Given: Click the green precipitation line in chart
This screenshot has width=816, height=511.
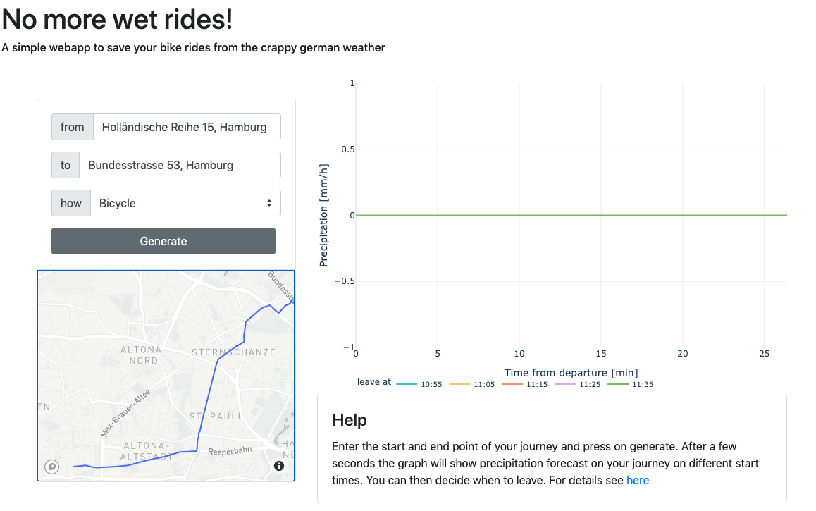Looking at the screenshot, I should 571,215.
